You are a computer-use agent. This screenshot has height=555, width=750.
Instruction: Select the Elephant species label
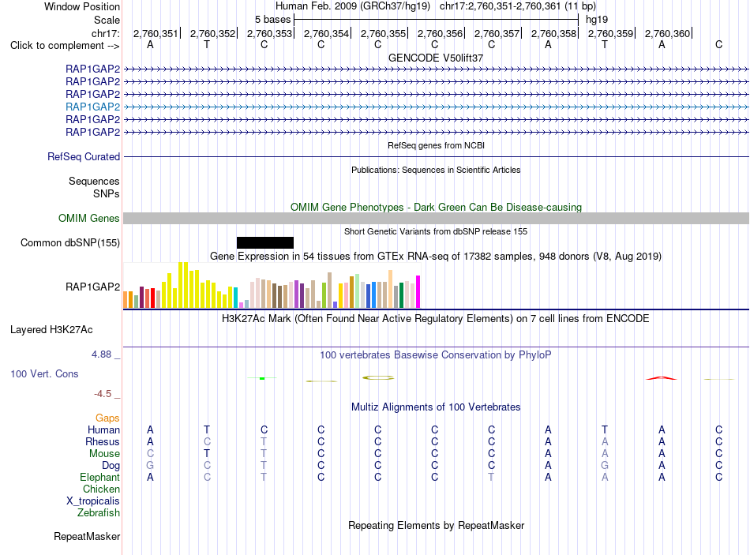[x=100, y=477]
